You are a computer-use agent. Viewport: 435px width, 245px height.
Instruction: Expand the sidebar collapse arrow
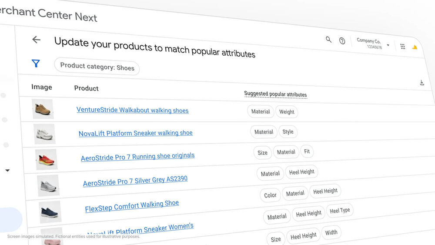coord(7,170)
